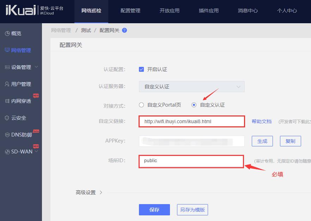
Task: Click the 保存 save button
Action: [154, 210]
